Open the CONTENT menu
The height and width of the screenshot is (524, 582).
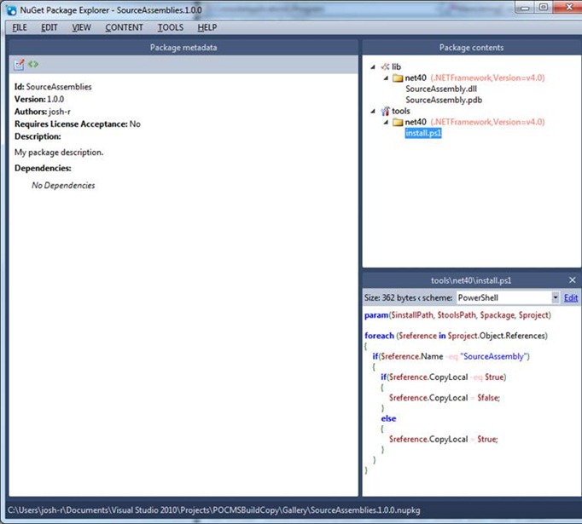(x=124, y=27)
